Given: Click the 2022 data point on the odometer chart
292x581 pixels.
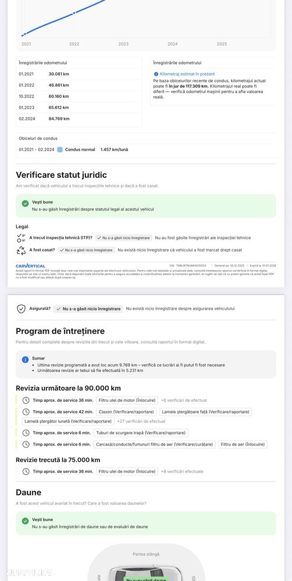Looking at the screenshot, I should tap(74, 13).
